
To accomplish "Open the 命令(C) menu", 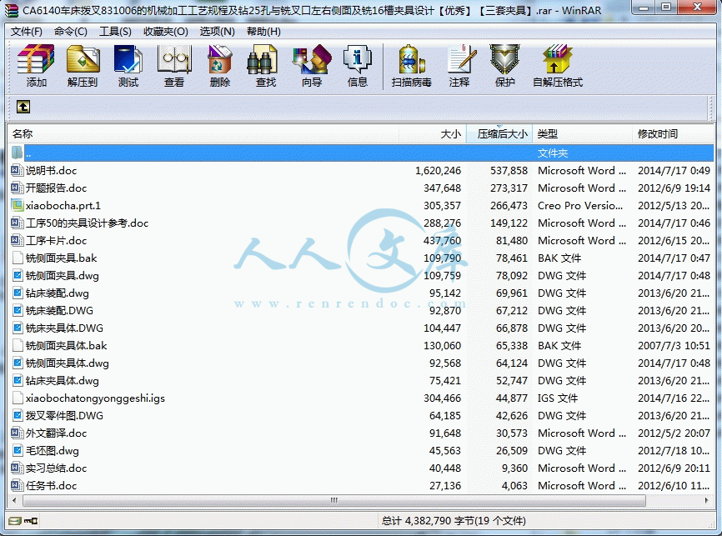I will click(x=71, y=32).
